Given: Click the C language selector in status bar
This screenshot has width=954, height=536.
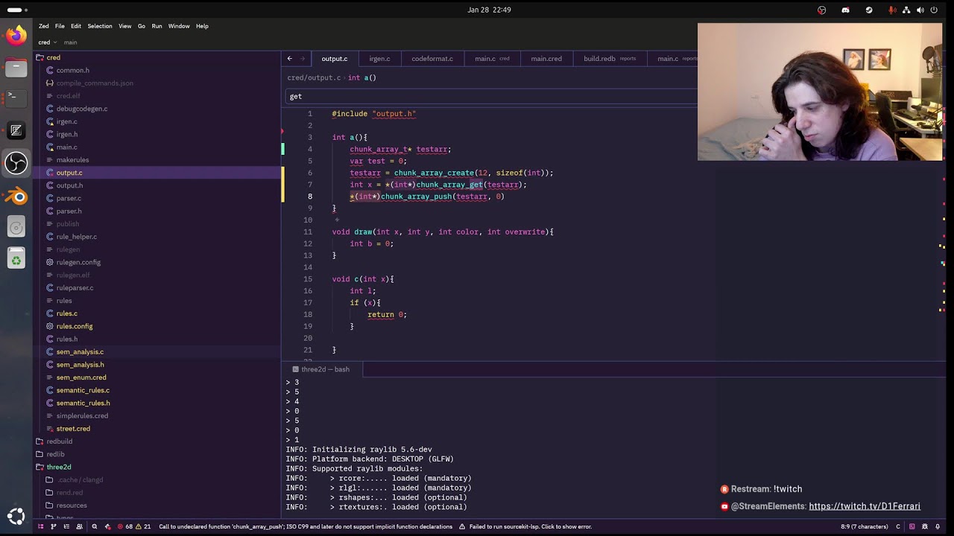Looking at the screenshot, I should (x=897, y=526).
